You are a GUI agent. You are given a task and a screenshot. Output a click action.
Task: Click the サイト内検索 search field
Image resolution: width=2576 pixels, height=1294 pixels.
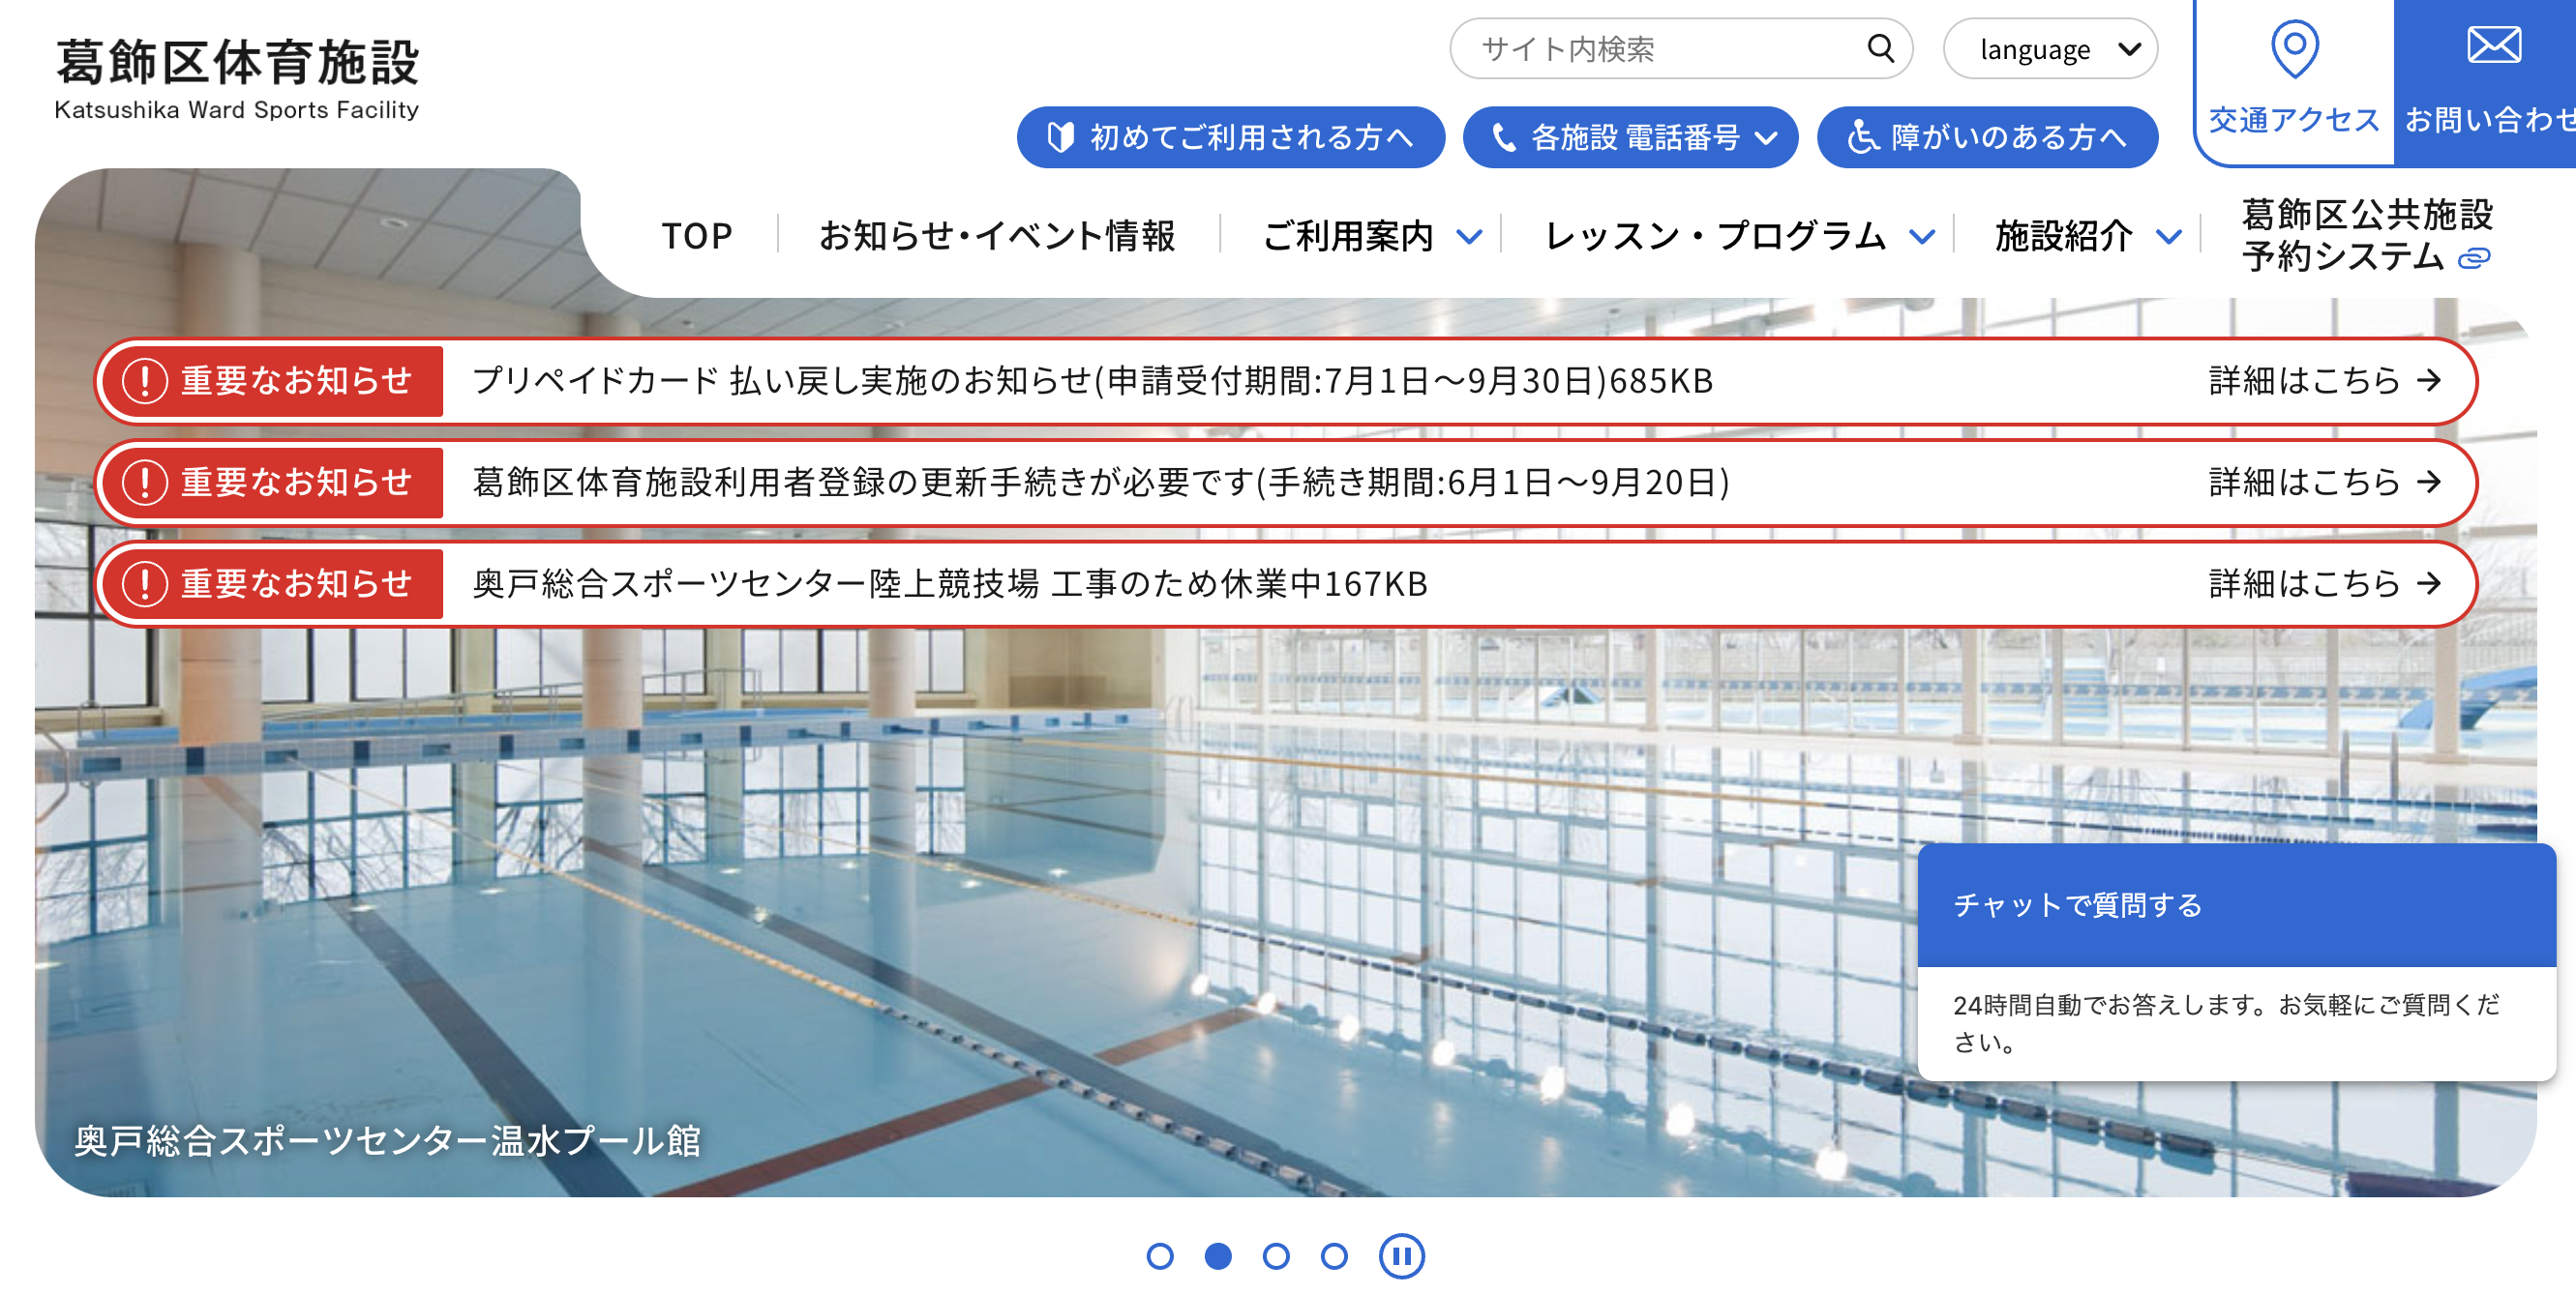pos(1680,48)
